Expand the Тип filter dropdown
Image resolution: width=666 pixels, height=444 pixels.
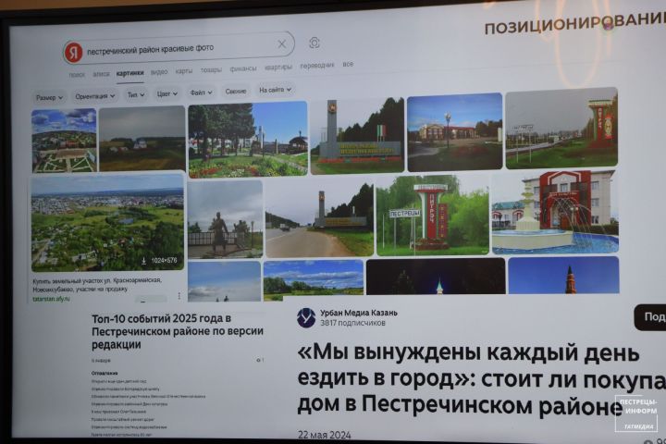coord(136,94)
